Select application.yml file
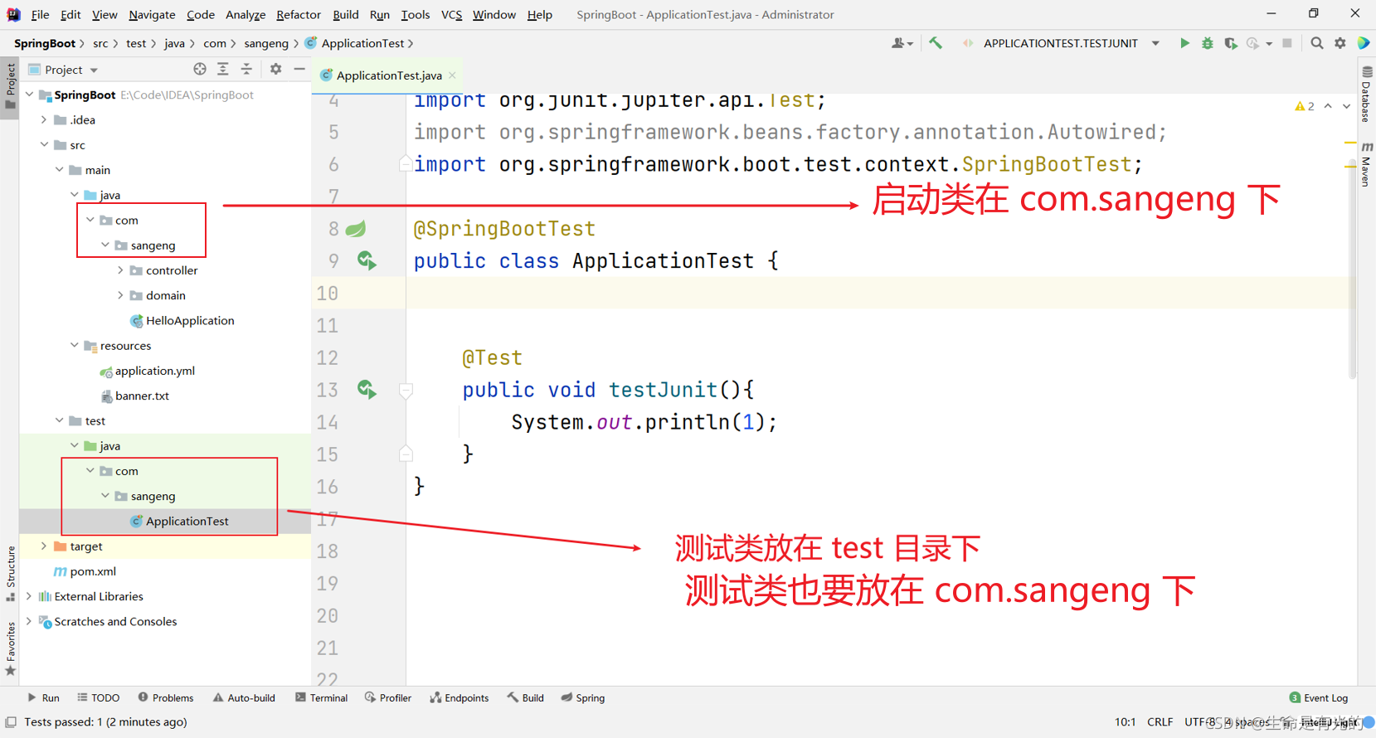The image size is (1376, 738). (154, 371)
